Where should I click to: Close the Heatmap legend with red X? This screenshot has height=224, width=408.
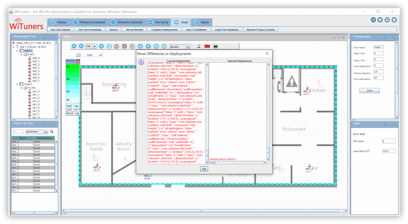(78, 61)
